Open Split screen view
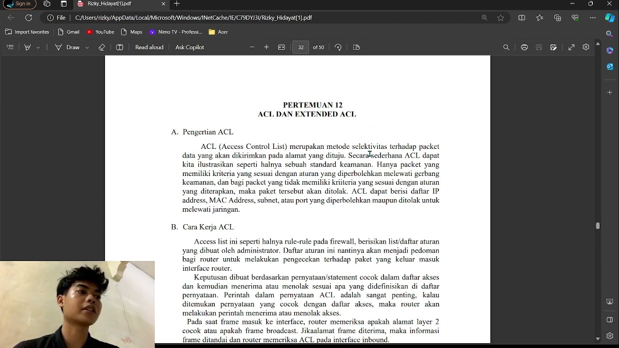The width and height of the screenshot is (619, 348). point(522,17)
